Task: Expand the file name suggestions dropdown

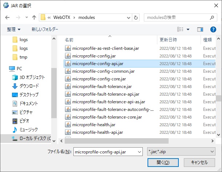Action: pos(139,151)
